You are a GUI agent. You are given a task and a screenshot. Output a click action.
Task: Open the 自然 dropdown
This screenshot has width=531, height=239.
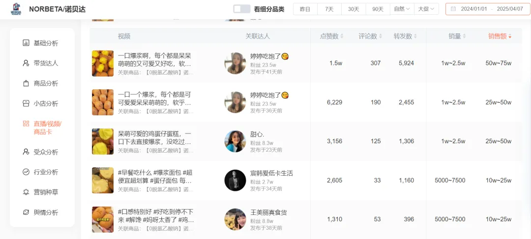[x=402, y=9]
